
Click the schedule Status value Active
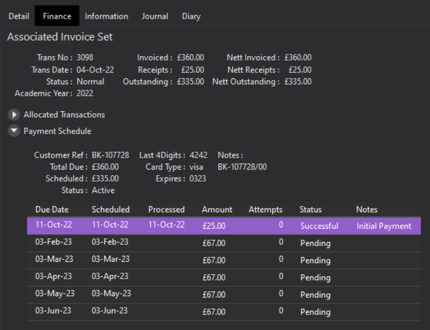point(103,190)
